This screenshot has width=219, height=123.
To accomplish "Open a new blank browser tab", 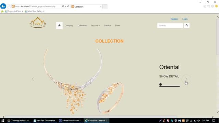I will 105,6.
